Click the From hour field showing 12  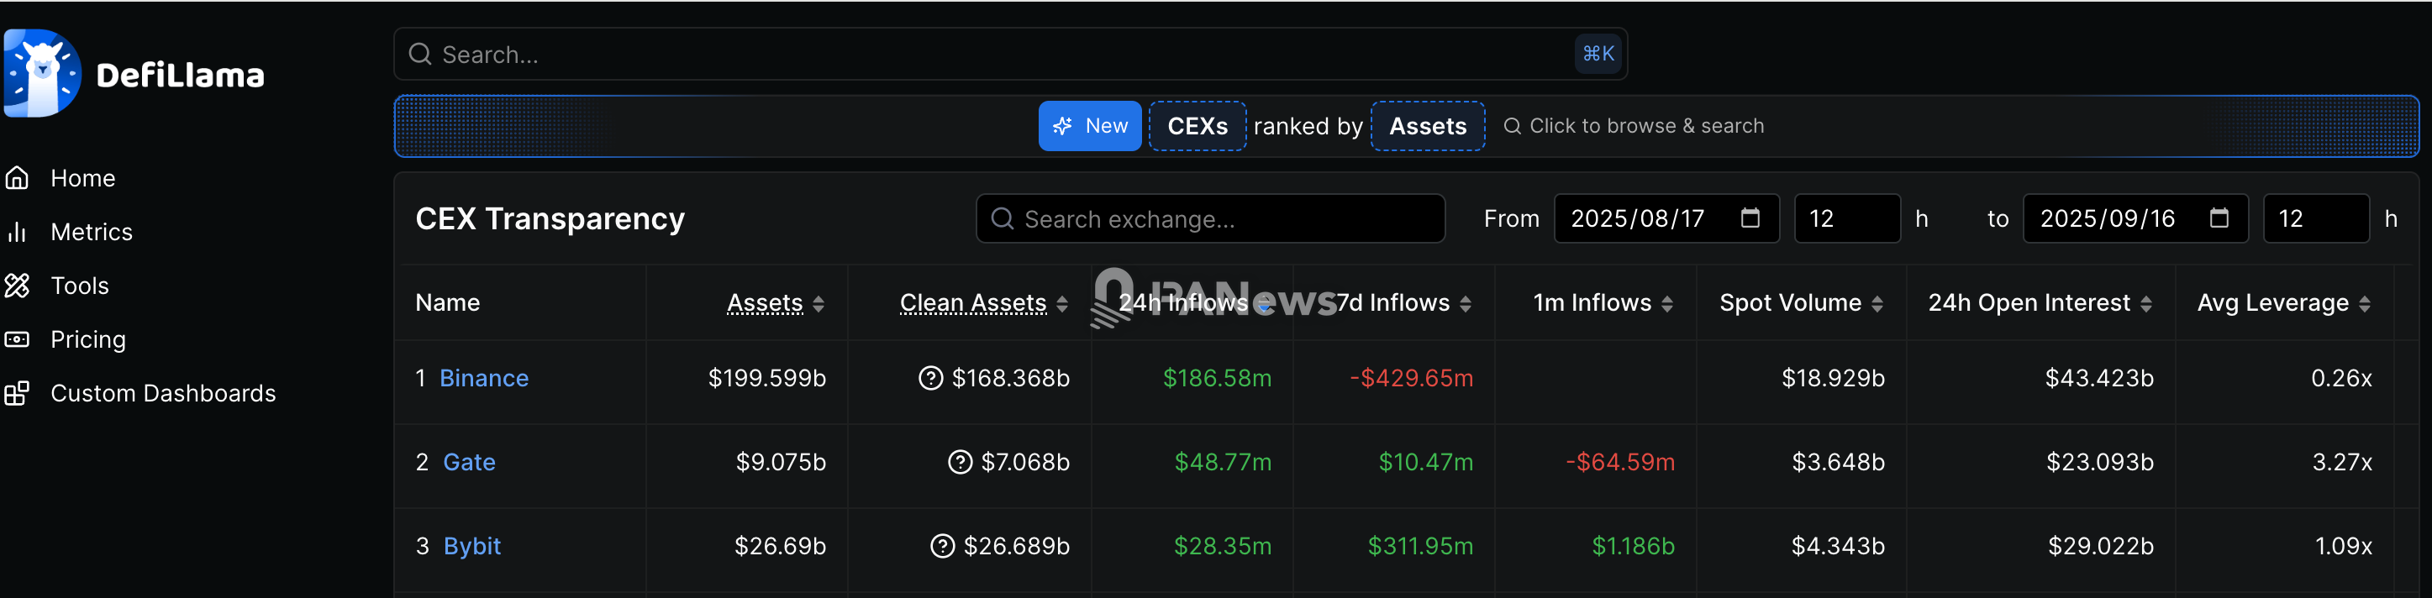[1846, 219]
